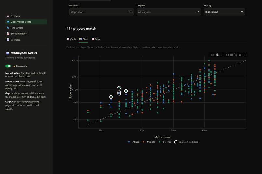Image resolution: width=262 pixels, height=174 pixels.
Task: Navigate to Find Similar
Action: pos(26,28)
